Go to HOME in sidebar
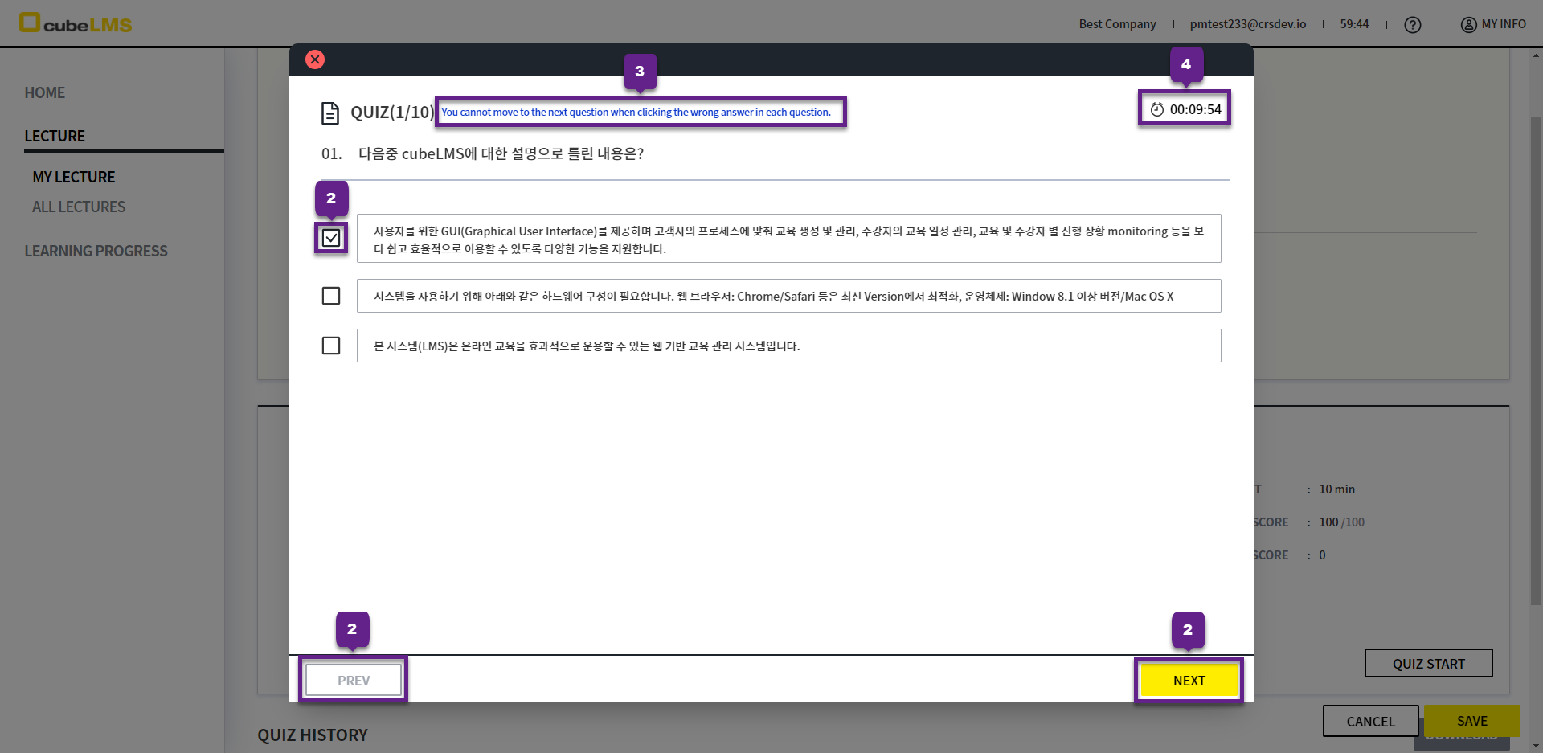Image resolution: width=1543 pixels, height=753 pixels. pyautogui.click(x=45, y=92)
